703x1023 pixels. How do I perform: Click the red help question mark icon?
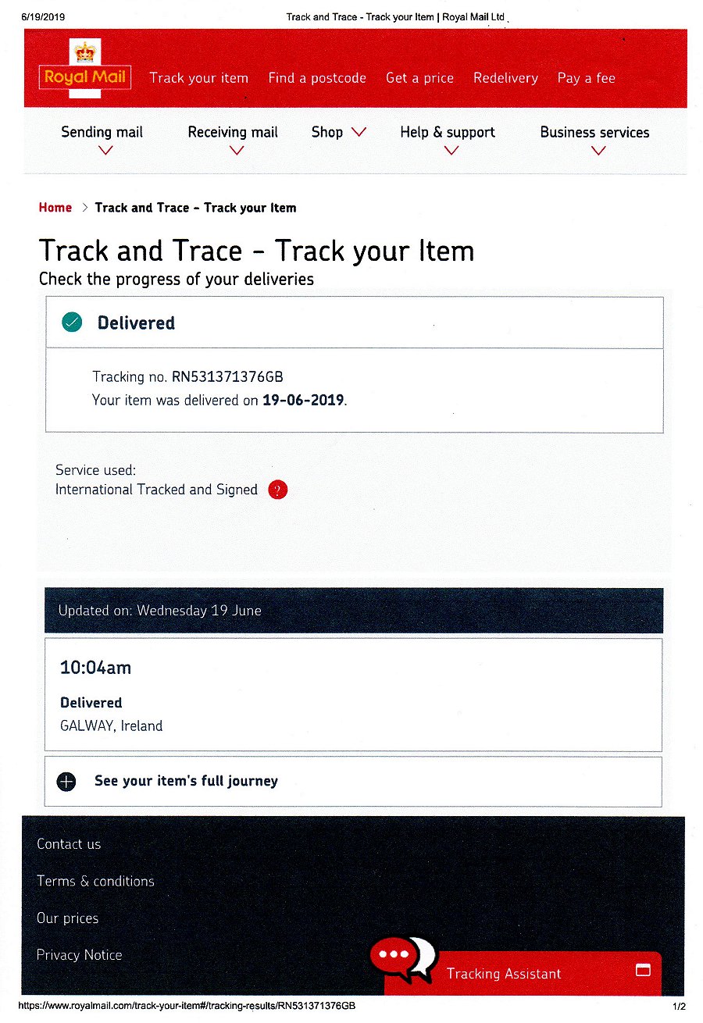(277, 490)
